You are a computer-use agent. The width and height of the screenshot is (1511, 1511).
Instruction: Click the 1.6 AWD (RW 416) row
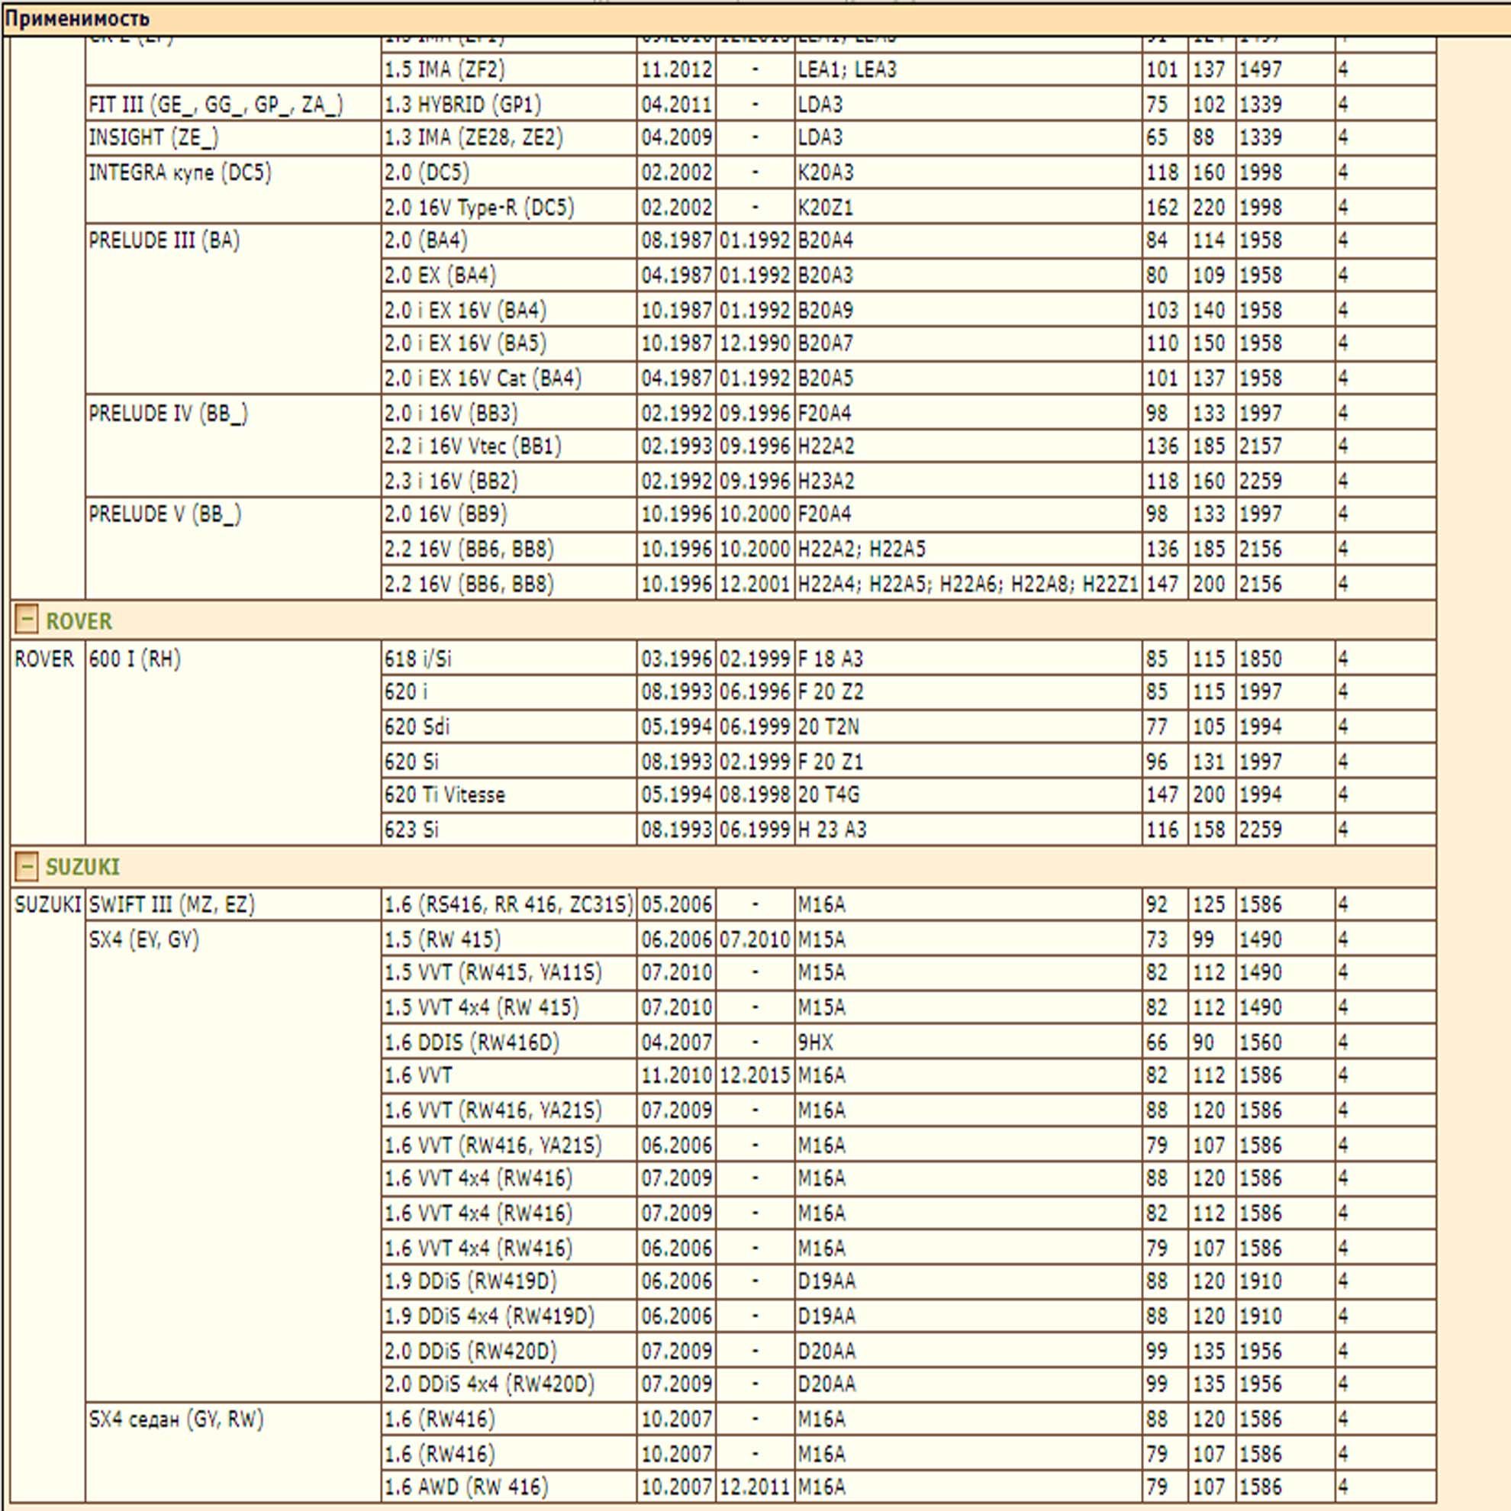click(909, 1486)
